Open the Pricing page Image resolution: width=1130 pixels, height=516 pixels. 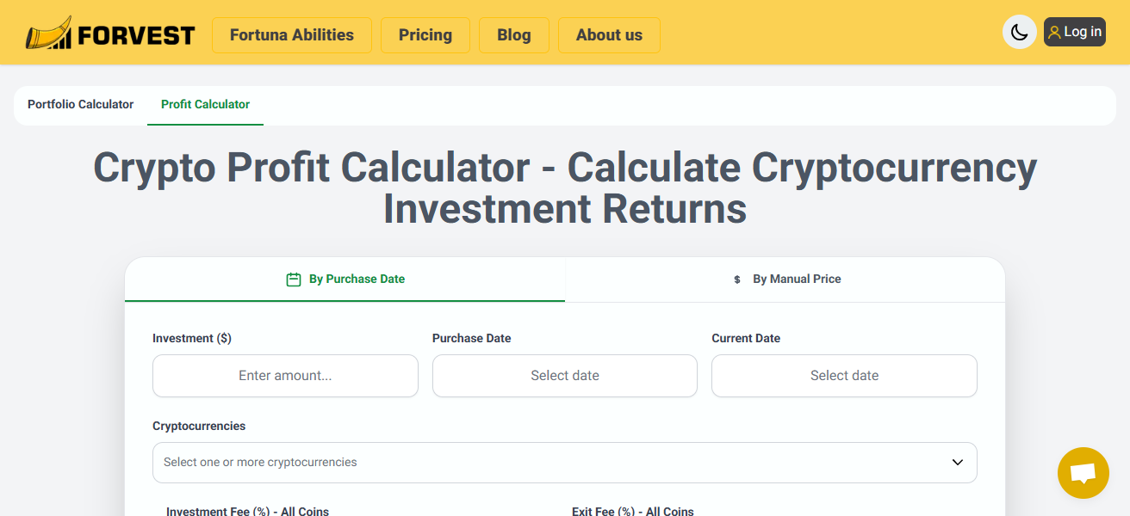tap(425, 35)
